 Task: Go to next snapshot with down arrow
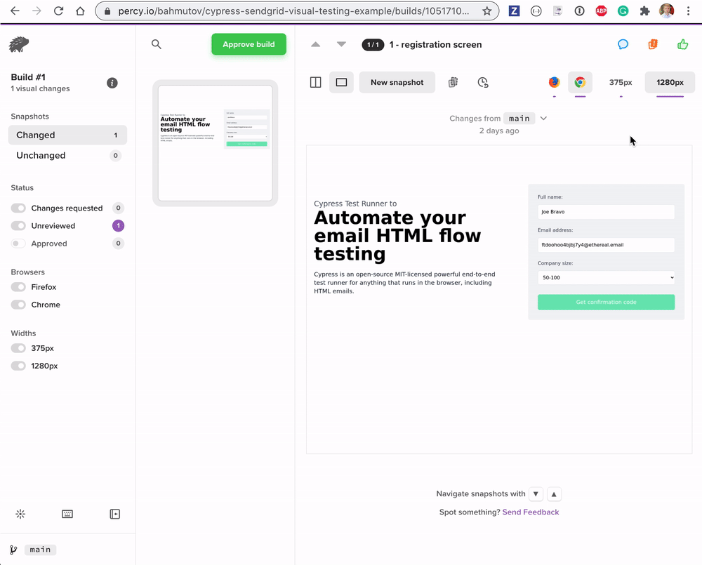pyautogui.click(x=342, y=44)
